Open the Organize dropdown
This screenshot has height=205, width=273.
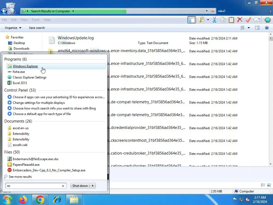(x=13, y=28)
